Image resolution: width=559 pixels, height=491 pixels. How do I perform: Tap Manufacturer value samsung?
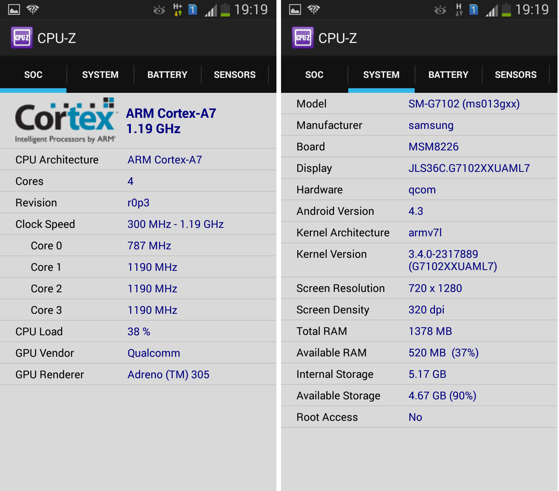(431, 125)
